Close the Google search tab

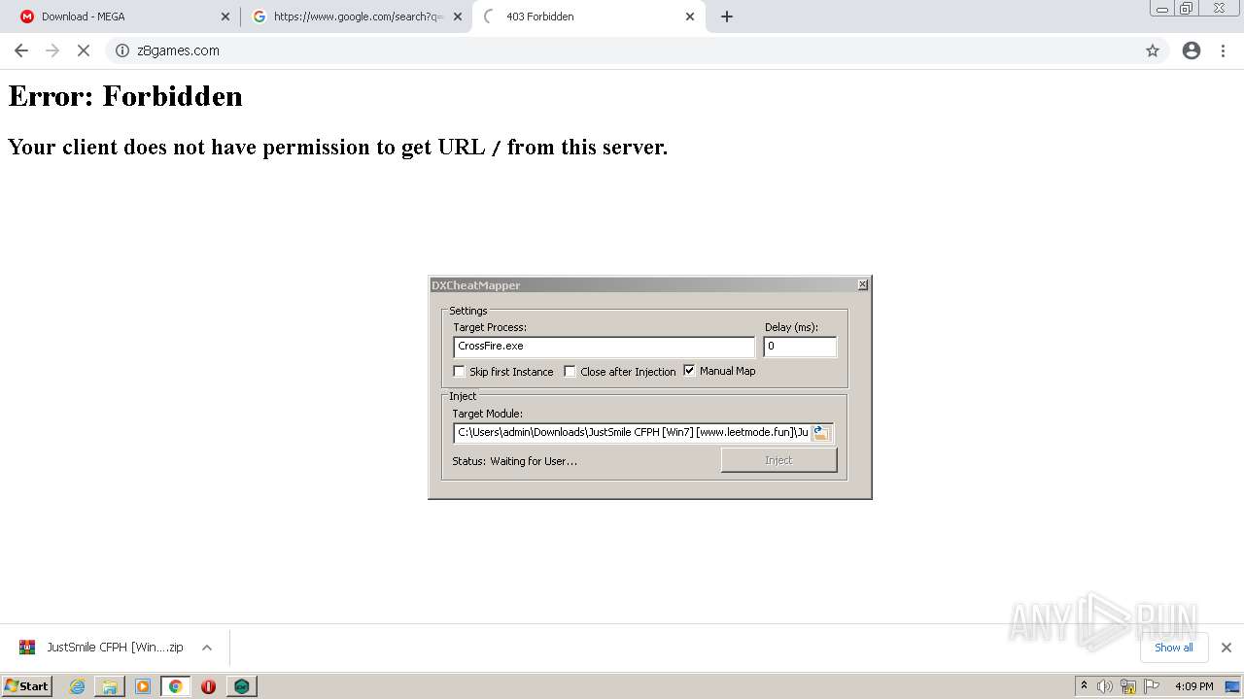458,17
